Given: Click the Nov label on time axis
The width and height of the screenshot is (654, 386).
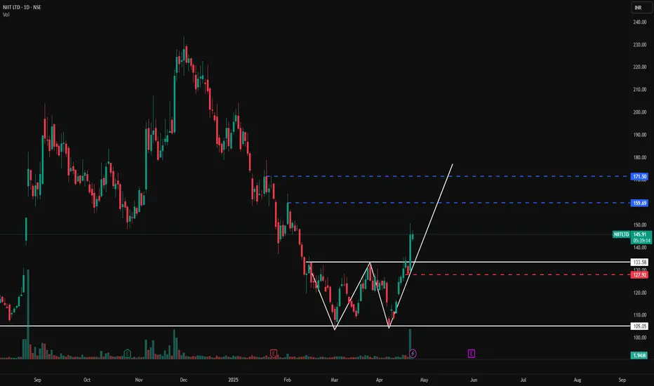Looking at the screenshot, I should click(139, 380).
